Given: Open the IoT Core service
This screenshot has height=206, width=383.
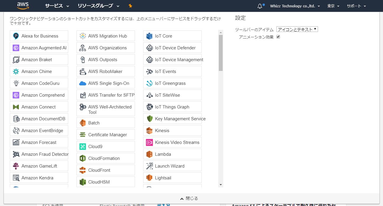Looking at the screenshot, I should (x=164, y=35).
